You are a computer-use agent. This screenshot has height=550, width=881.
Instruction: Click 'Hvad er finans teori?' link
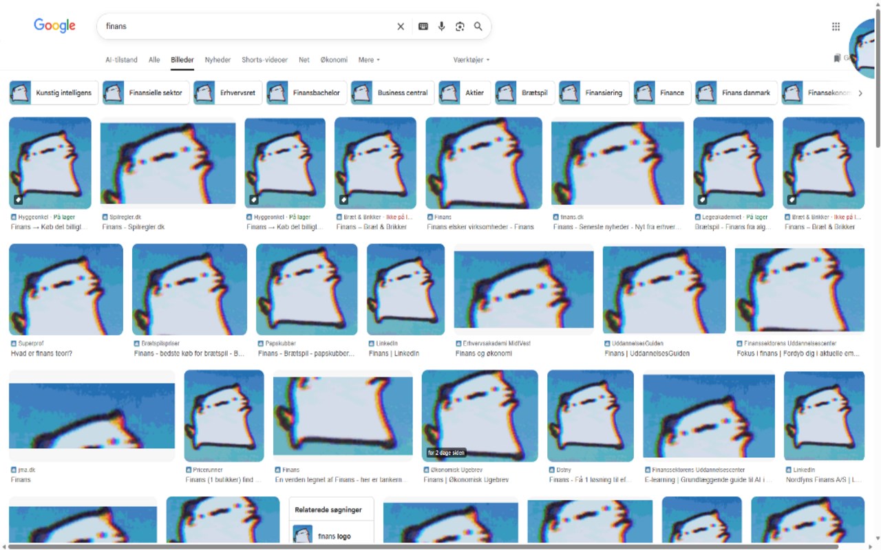(41, 353)
